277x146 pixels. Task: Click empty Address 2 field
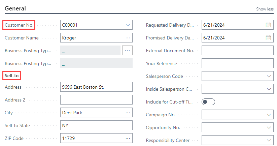tap(96, 100)
